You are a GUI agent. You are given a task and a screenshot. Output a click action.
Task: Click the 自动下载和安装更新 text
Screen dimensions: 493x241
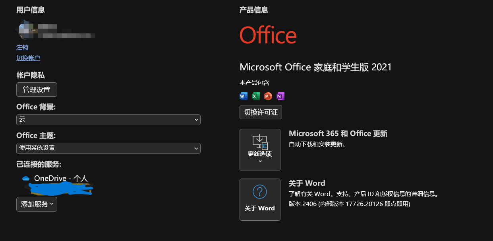pos(317,144)
